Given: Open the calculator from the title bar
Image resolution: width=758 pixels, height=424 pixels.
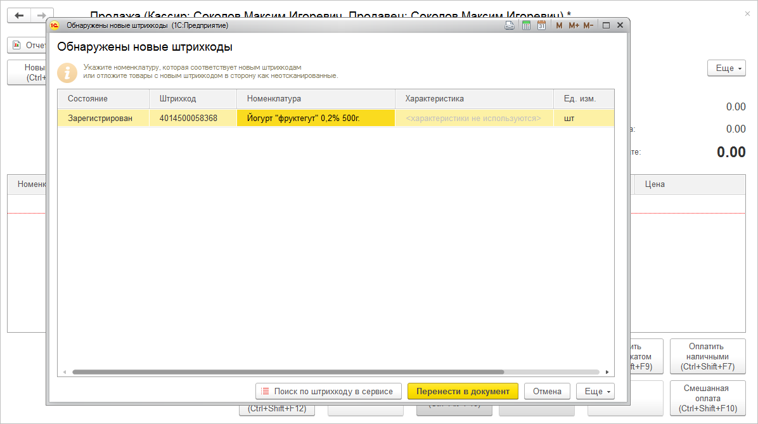Looking at the screenshot, I should pos(526,25).
